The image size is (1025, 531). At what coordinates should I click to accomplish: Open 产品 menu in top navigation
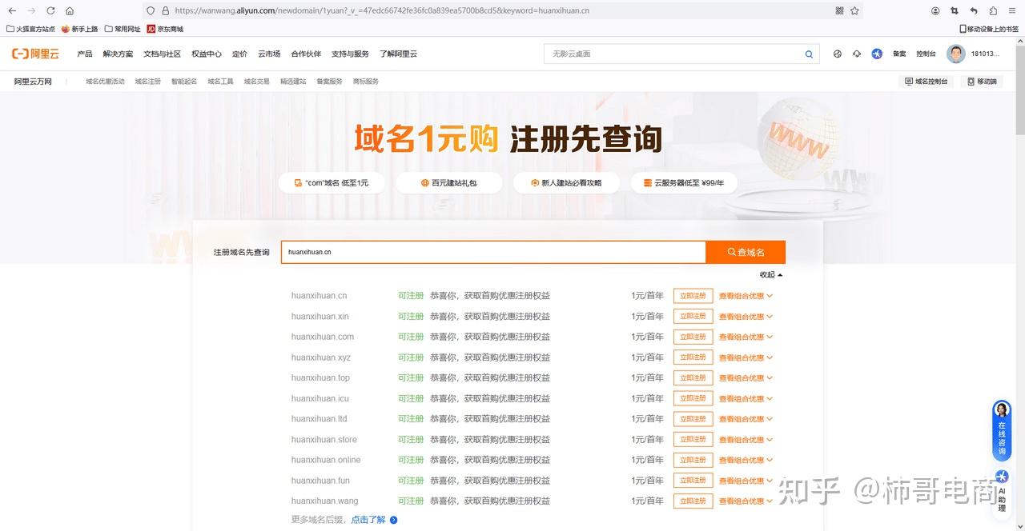coord(84,54)
